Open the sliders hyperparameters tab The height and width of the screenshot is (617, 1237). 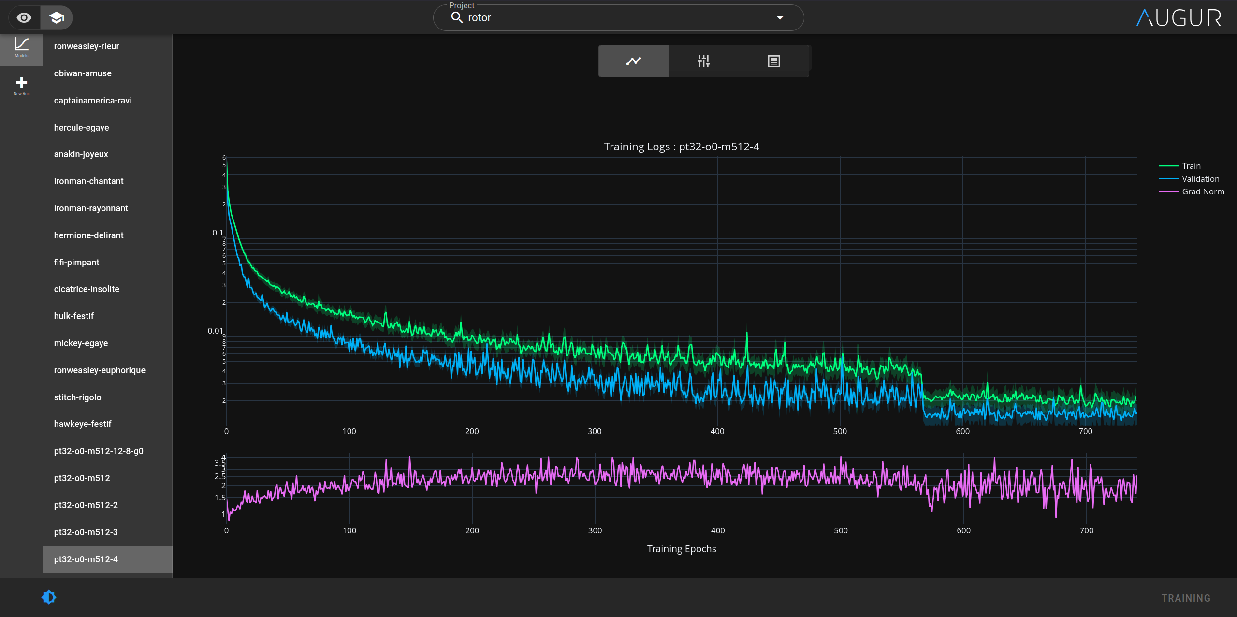[703, 61]
